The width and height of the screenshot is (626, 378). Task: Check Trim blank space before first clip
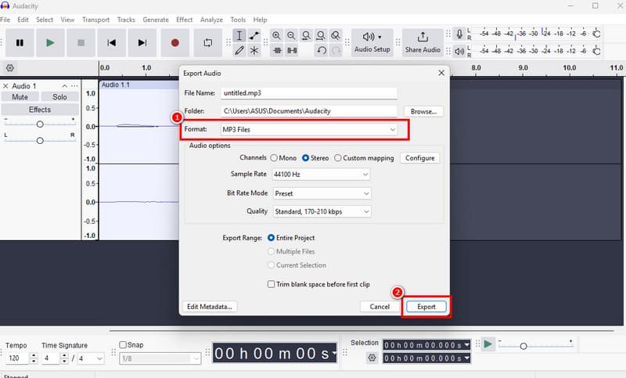[271, 284]
